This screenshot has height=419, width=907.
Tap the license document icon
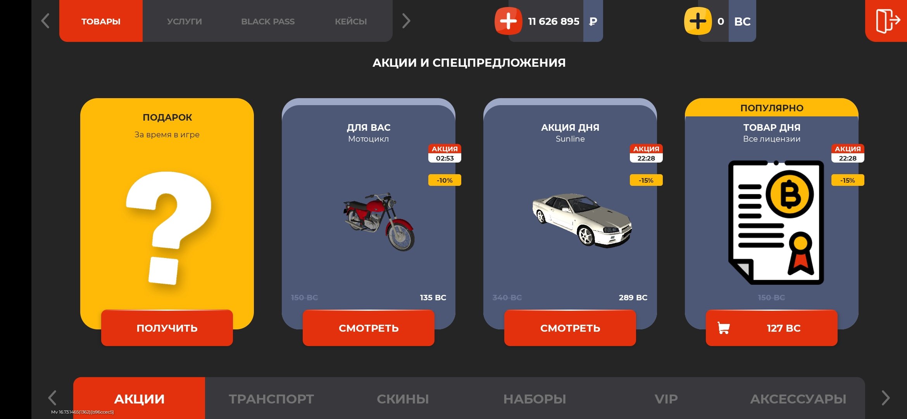click(x=776, y=222)
